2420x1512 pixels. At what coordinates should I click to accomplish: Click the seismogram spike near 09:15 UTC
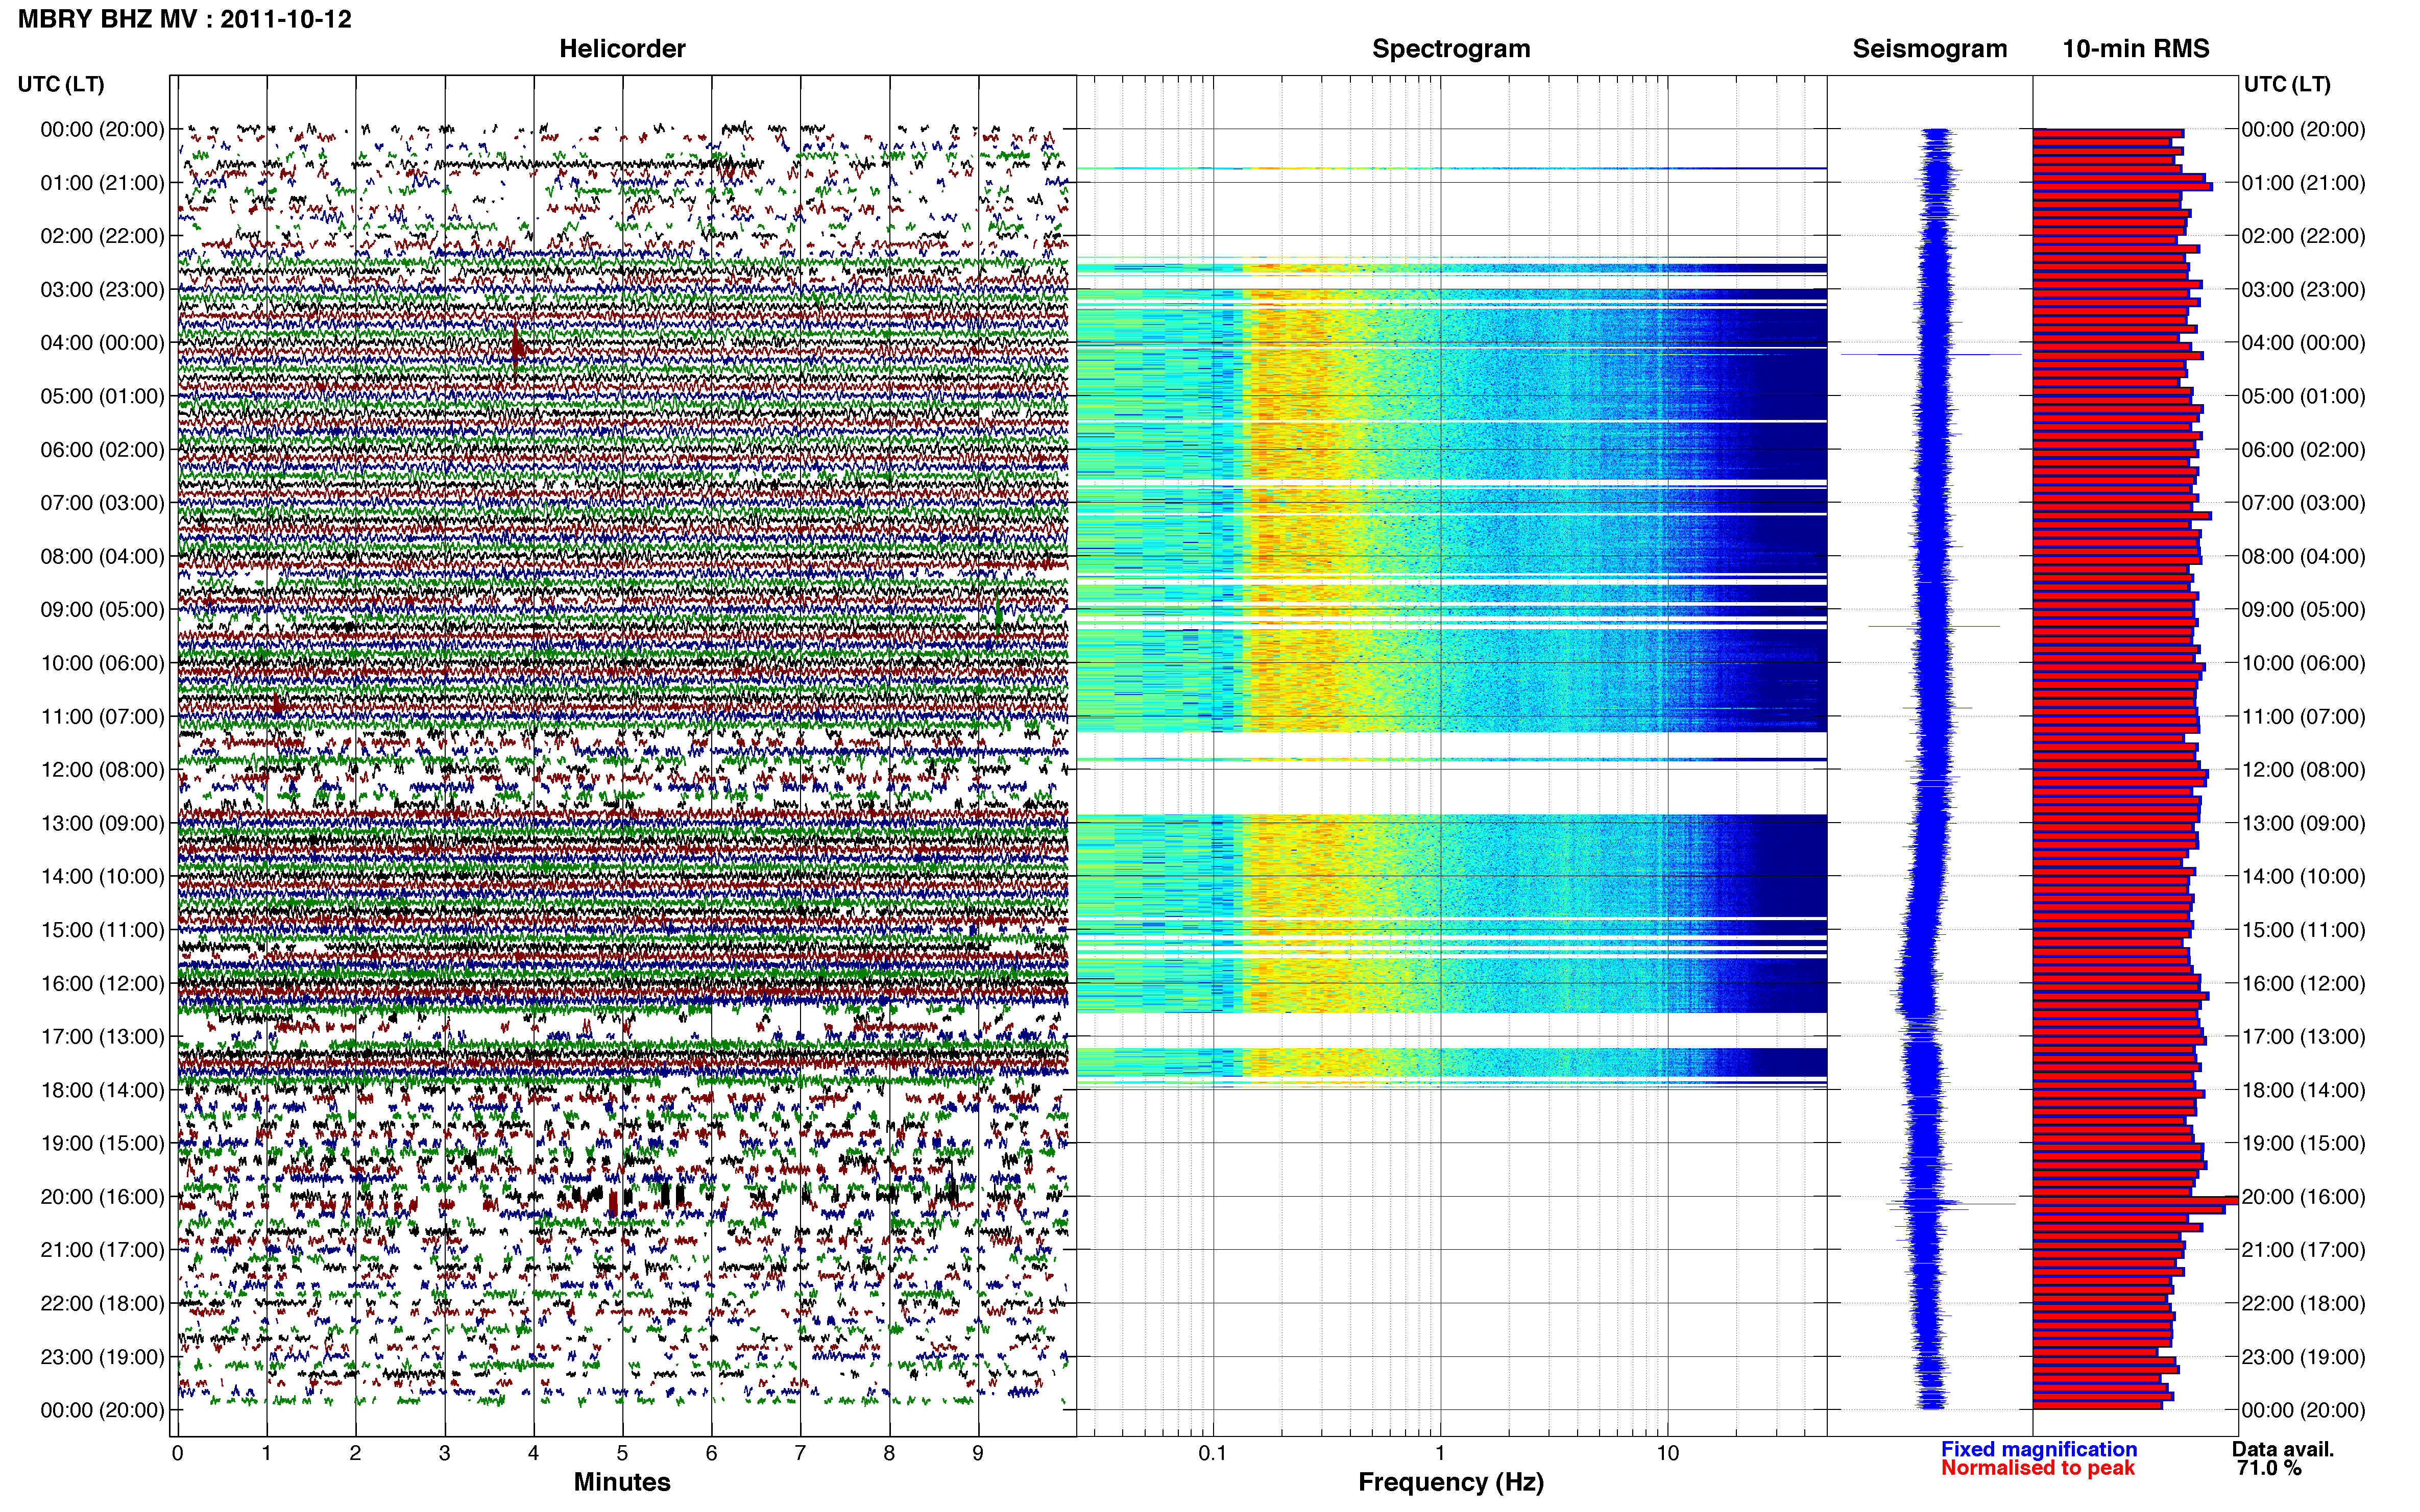[x=1934, y=626]
